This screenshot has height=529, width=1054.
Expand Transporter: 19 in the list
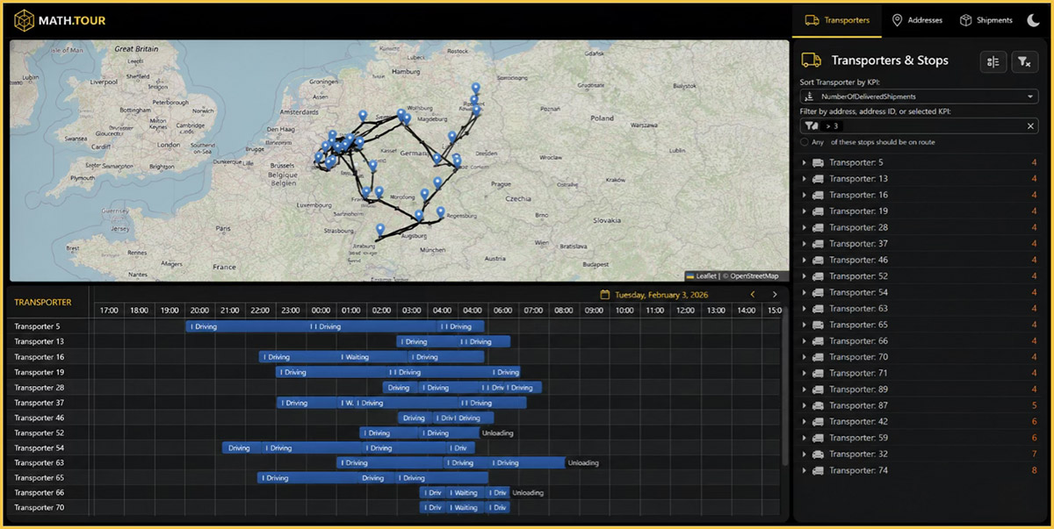coord(804,211)
